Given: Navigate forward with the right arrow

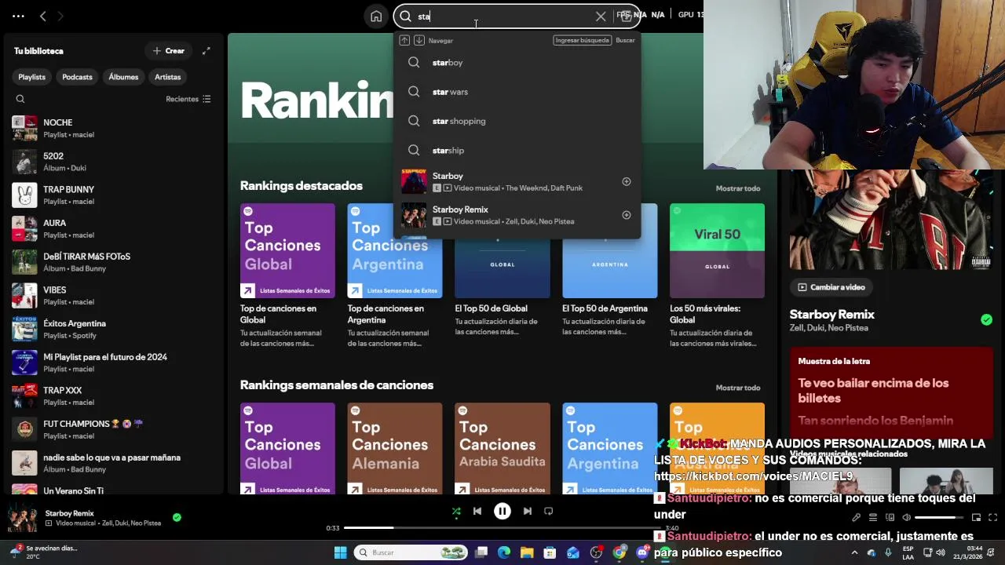Looking at the screenshot, I should [x=60, y=16].
